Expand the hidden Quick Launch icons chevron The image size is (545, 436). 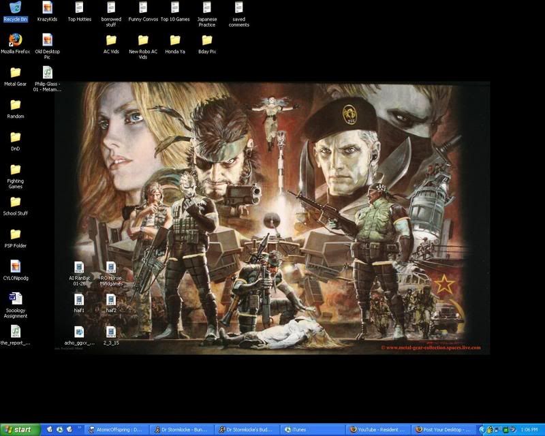pos(79,428)
